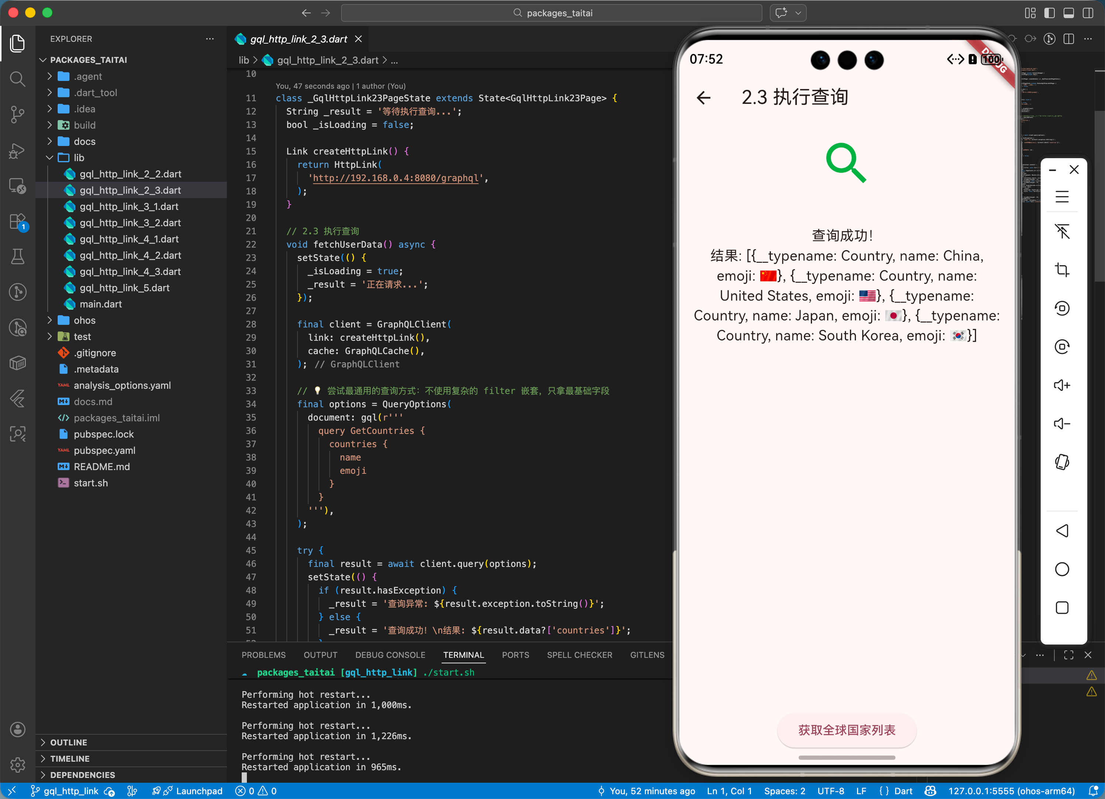This screenshot has width=1105, height=799.
Task: Open the Search view in activity bar
Action: point(17,79)
